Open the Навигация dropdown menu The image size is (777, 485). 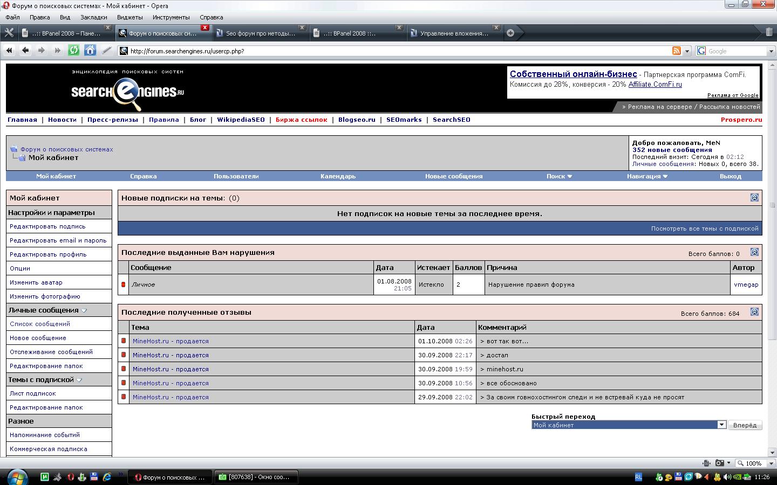(647, 176)
